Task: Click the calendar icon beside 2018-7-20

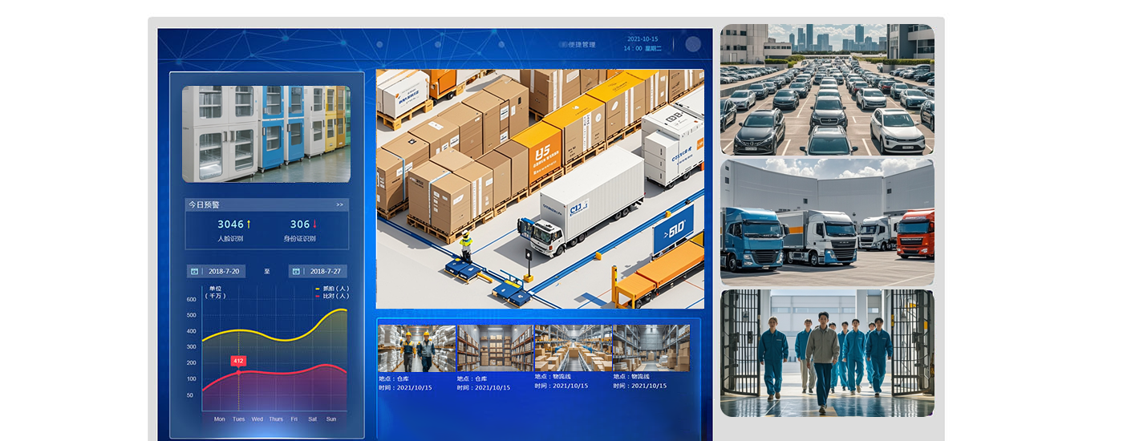Action: 194,272
